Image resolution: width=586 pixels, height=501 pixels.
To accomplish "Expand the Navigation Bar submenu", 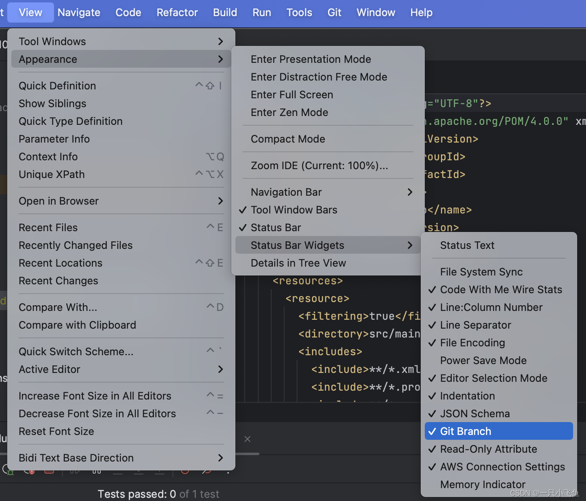I will point(328,192).
